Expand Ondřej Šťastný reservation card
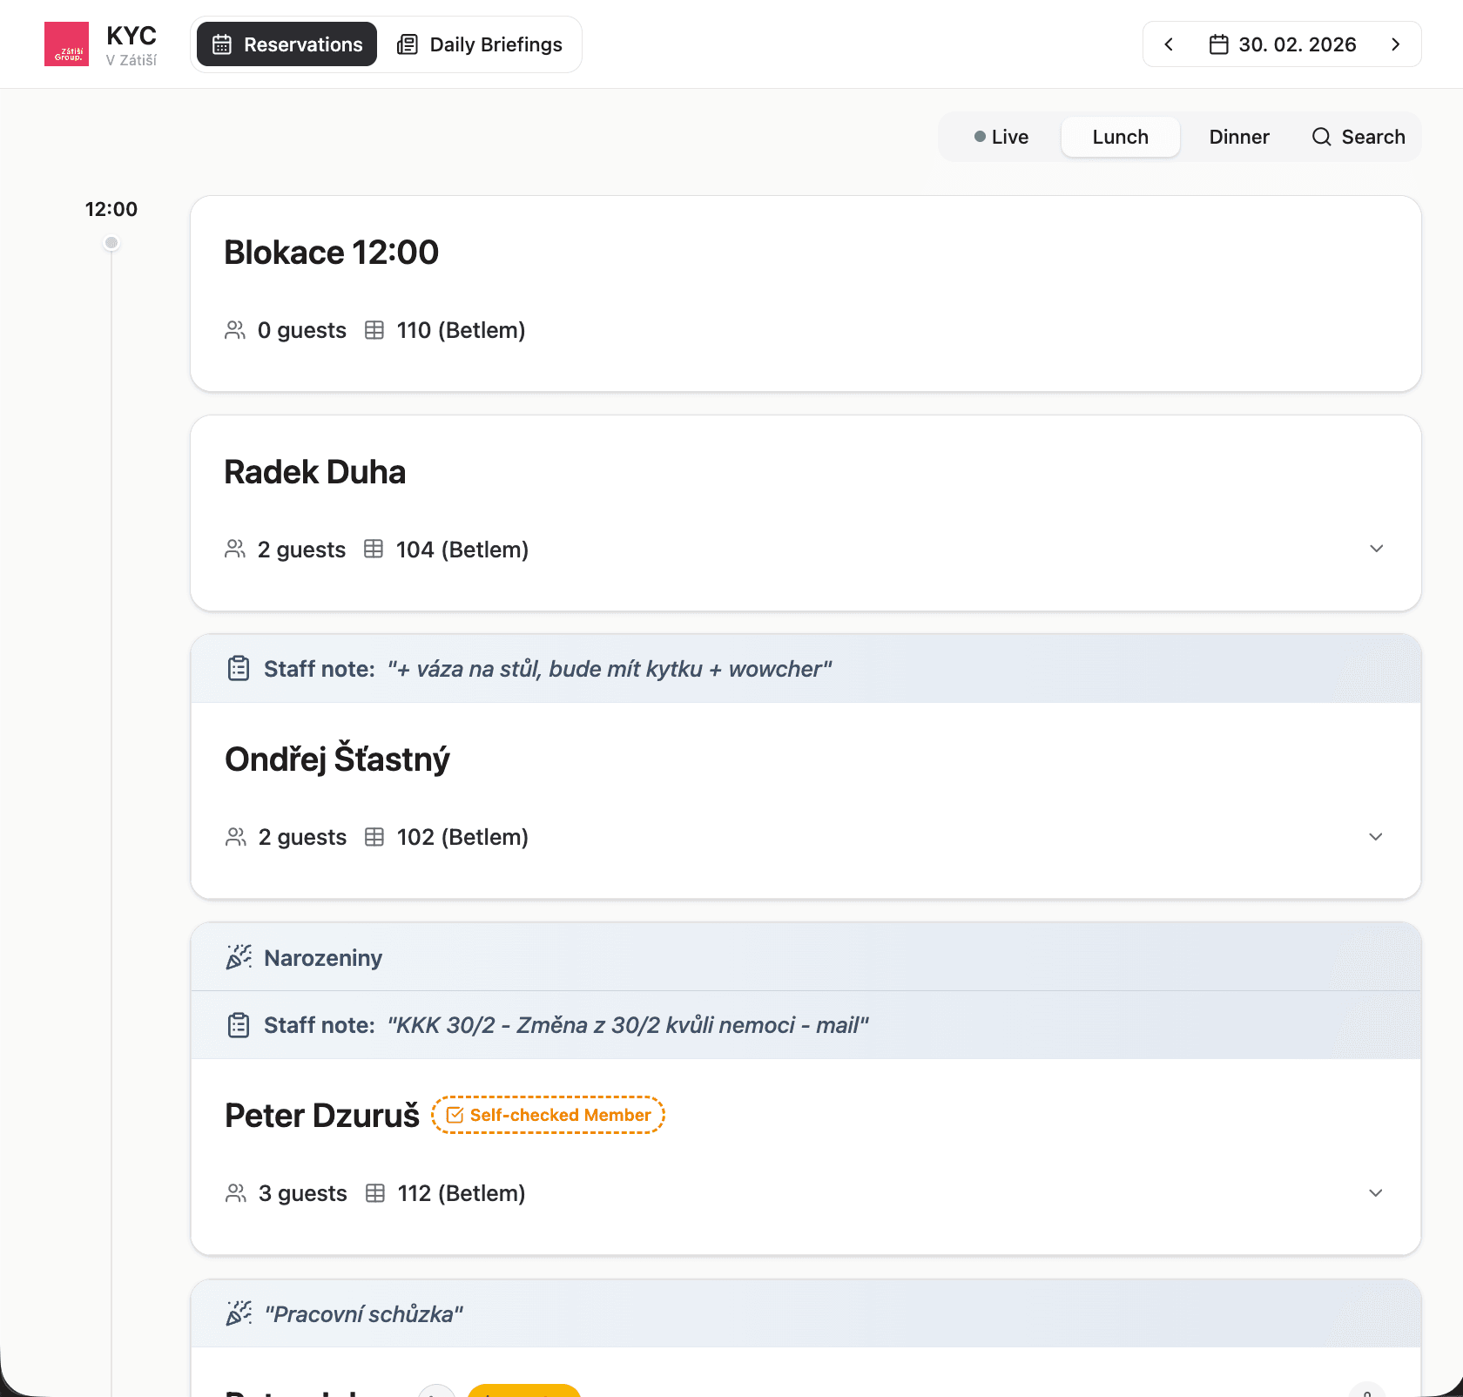 pyautogui.click(x=1376, y=836)
